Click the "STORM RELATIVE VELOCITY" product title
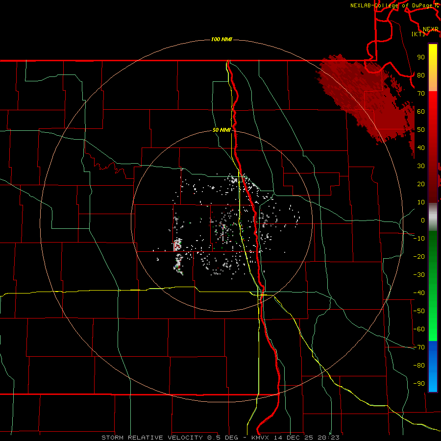This screenshot has width=441, height=441. coord(152,438)
